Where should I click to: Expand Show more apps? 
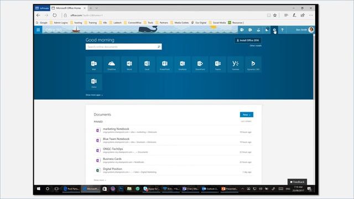94,95
